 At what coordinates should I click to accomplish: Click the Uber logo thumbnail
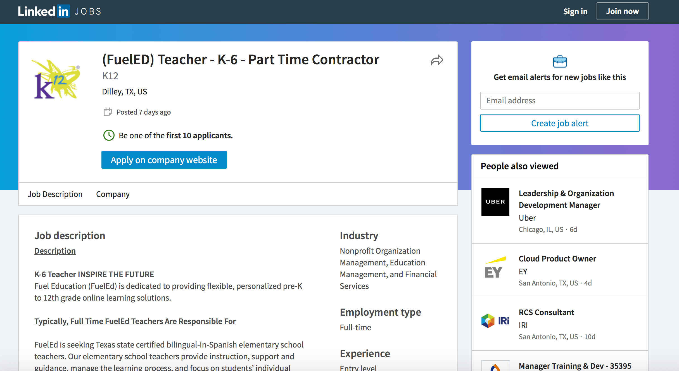[x=495, y=202]
